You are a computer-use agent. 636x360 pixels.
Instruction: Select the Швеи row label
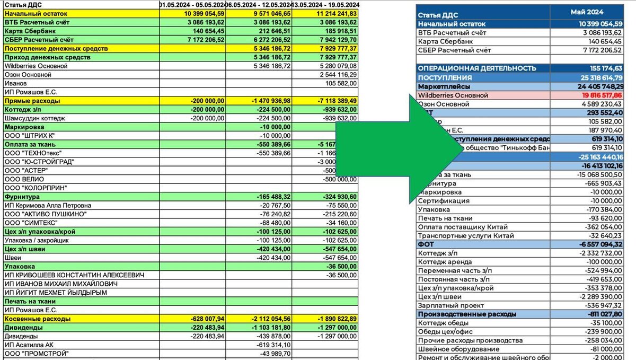tap(12, 258)
